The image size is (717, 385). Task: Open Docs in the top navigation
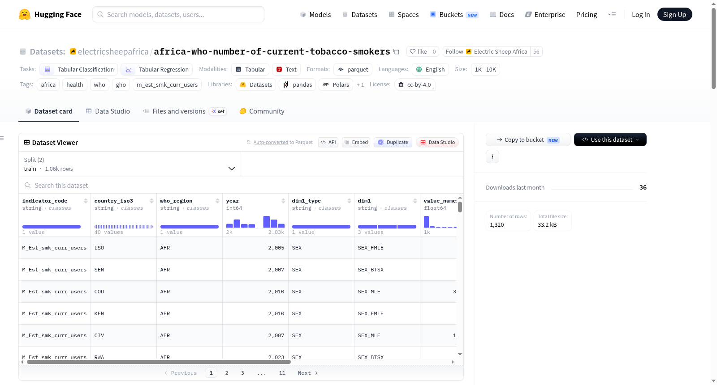(502, 14)
